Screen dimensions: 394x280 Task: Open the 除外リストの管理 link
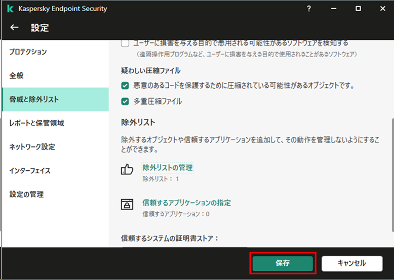coord(168,167)
